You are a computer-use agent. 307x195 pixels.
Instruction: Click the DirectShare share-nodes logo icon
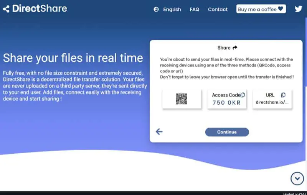pyautogui.click(x=6, y=9)
